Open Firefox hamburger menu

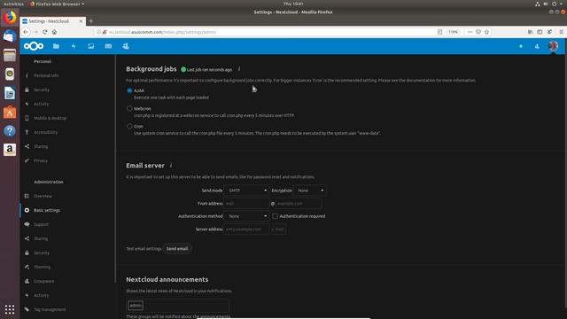click(561, 32)
